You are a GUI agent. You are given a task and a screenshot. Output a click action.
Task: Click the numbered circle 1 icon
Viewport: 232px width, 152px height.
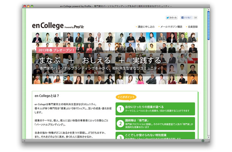(120, 109)
